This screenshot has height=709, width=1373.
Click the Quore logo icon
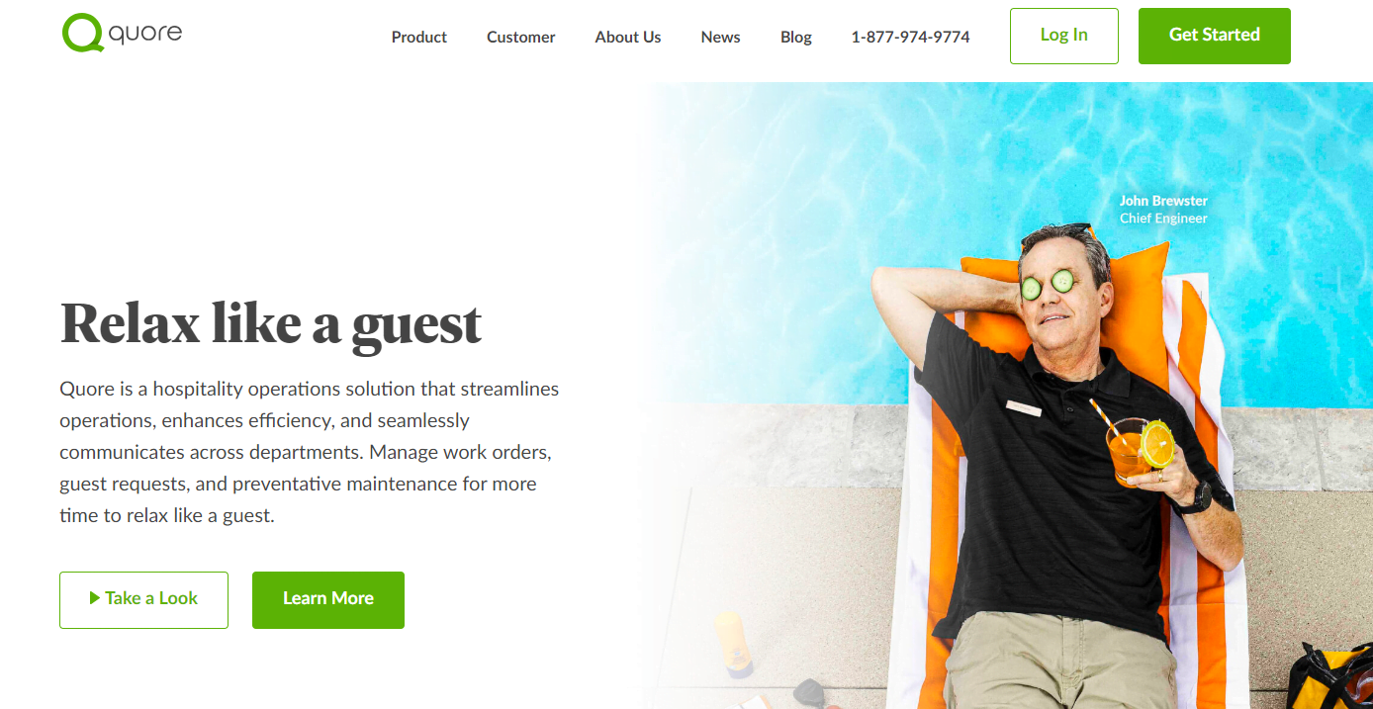[x=82, y=33]
